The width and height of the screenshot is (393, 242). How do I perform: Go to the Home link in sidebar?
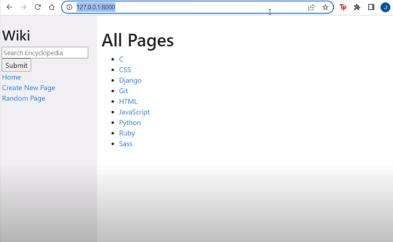pyautogui.click(x=11, y=77)
